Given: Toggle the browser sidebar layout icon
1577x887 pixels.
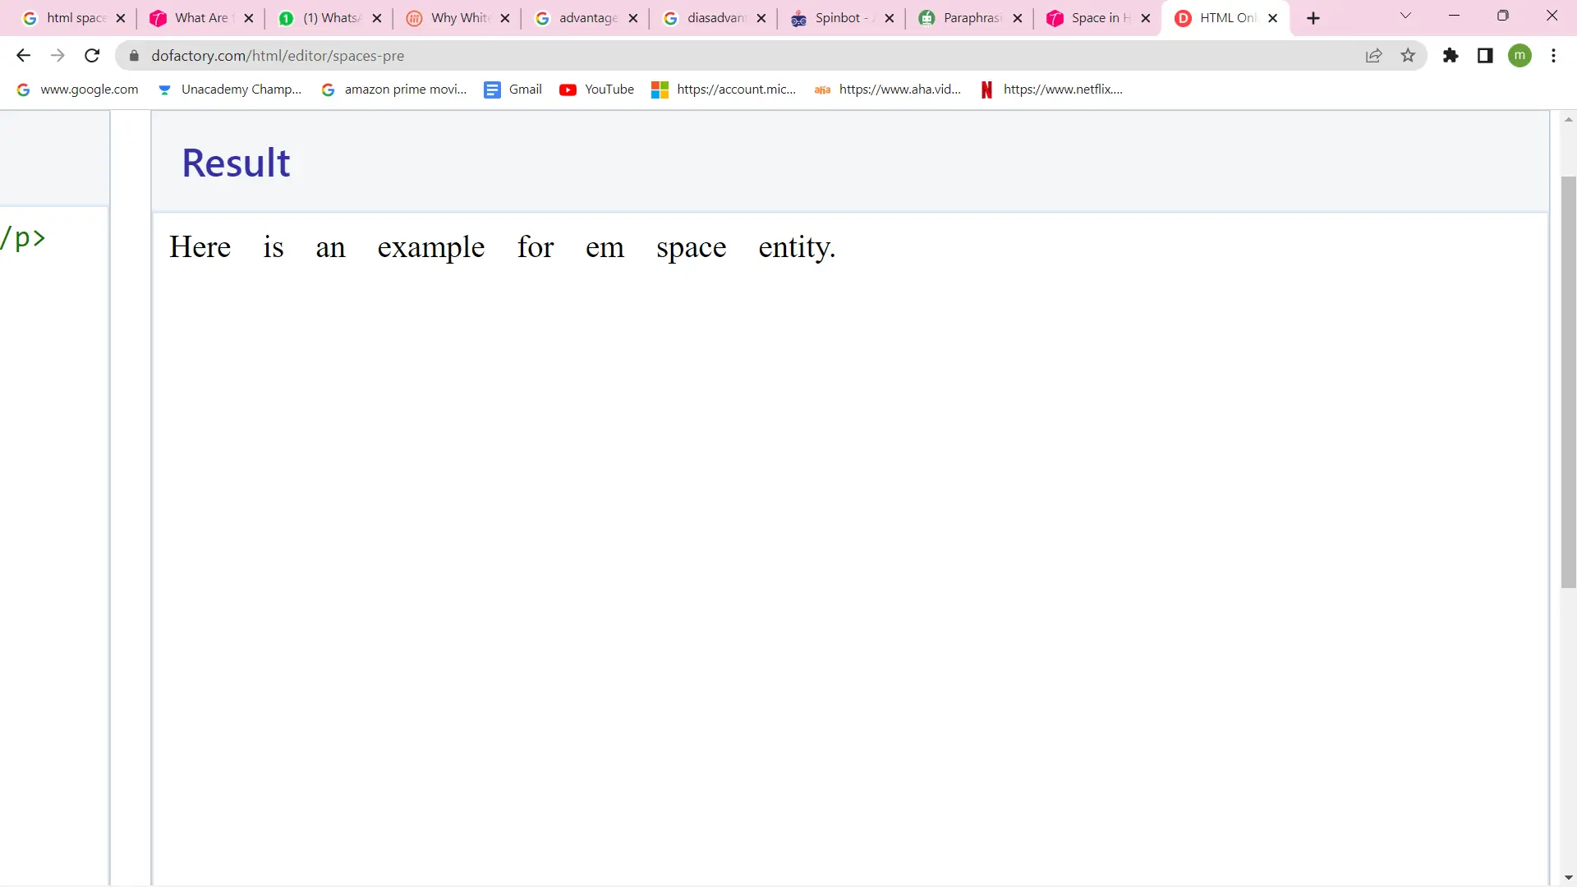Looking at the screenshot, I should click(x=1485, y=55).
